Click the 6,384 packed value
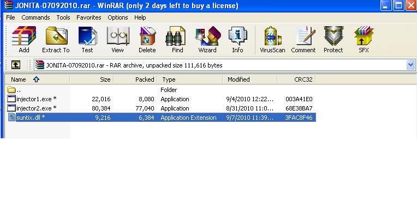The width and height of the screenshot is (417, 209). tap(146, 118)
